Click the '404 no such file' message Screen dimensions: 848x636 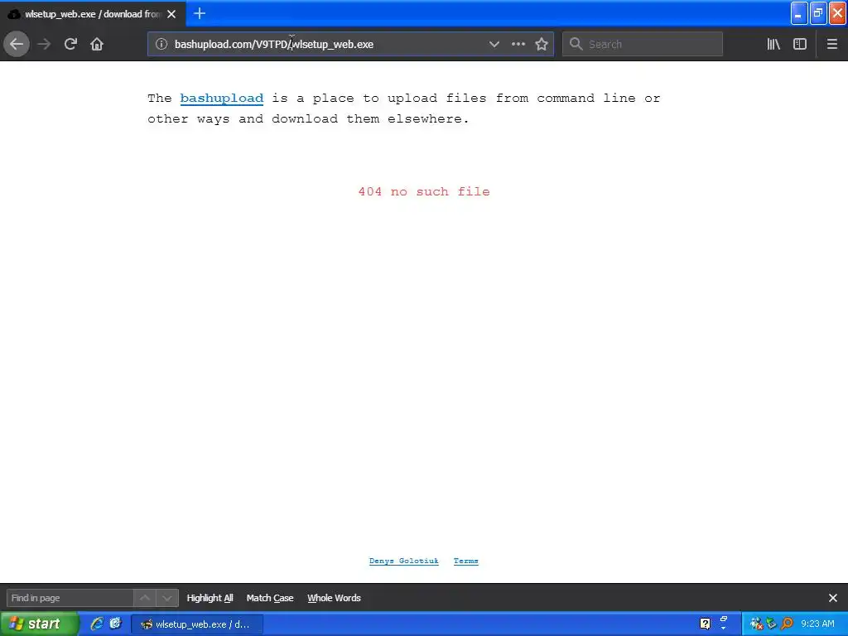coord(424,191)
